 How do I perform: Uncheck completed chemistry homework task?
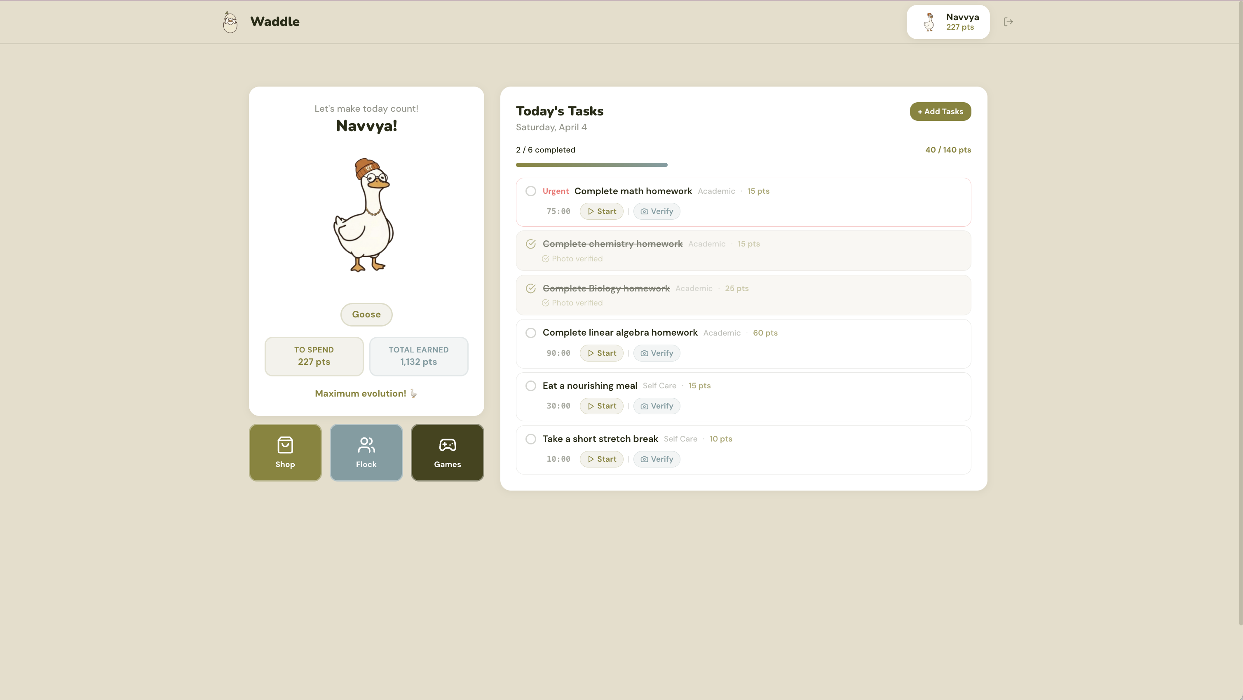tap(530, 244)
